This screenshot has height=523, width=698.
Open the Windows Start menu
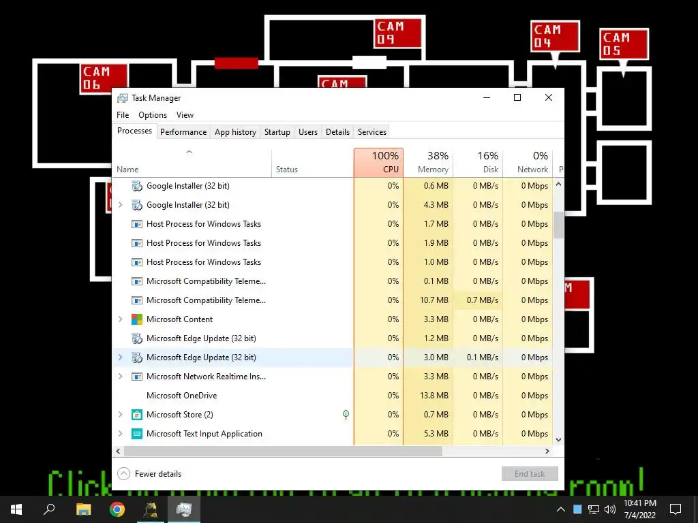click(16, 509)
